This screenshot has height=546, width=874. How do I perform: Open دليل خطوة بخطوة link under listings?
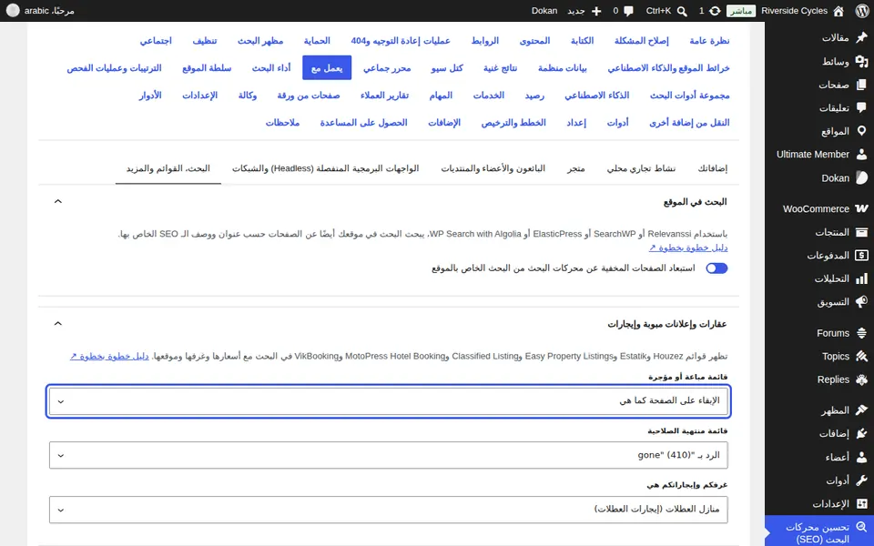pos(110,356)
